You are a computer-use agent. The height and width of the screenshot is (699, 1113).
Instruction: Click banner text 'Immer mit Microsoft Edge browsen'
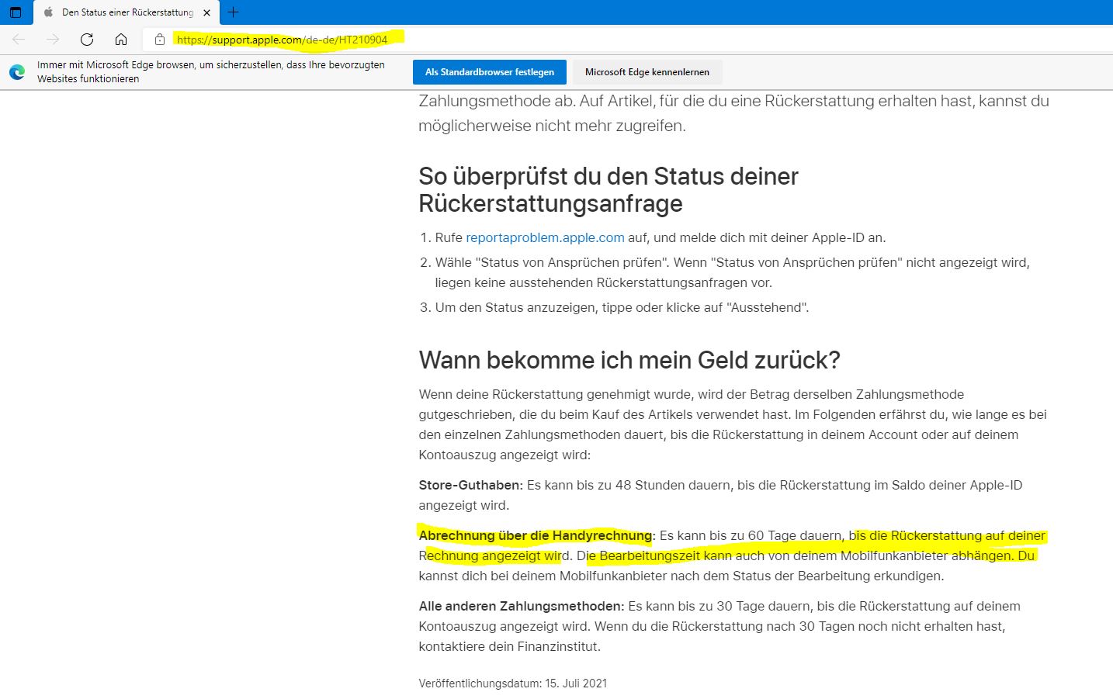click(211, 71)
